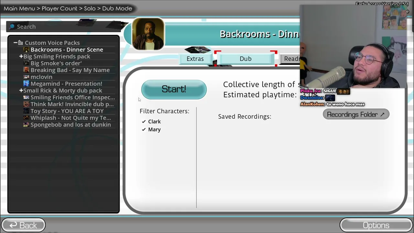Select Whiplash - Not Quite my Te... pack
Image resolution: width=414 pixels, height=233 pixels.
coord(71,118)
